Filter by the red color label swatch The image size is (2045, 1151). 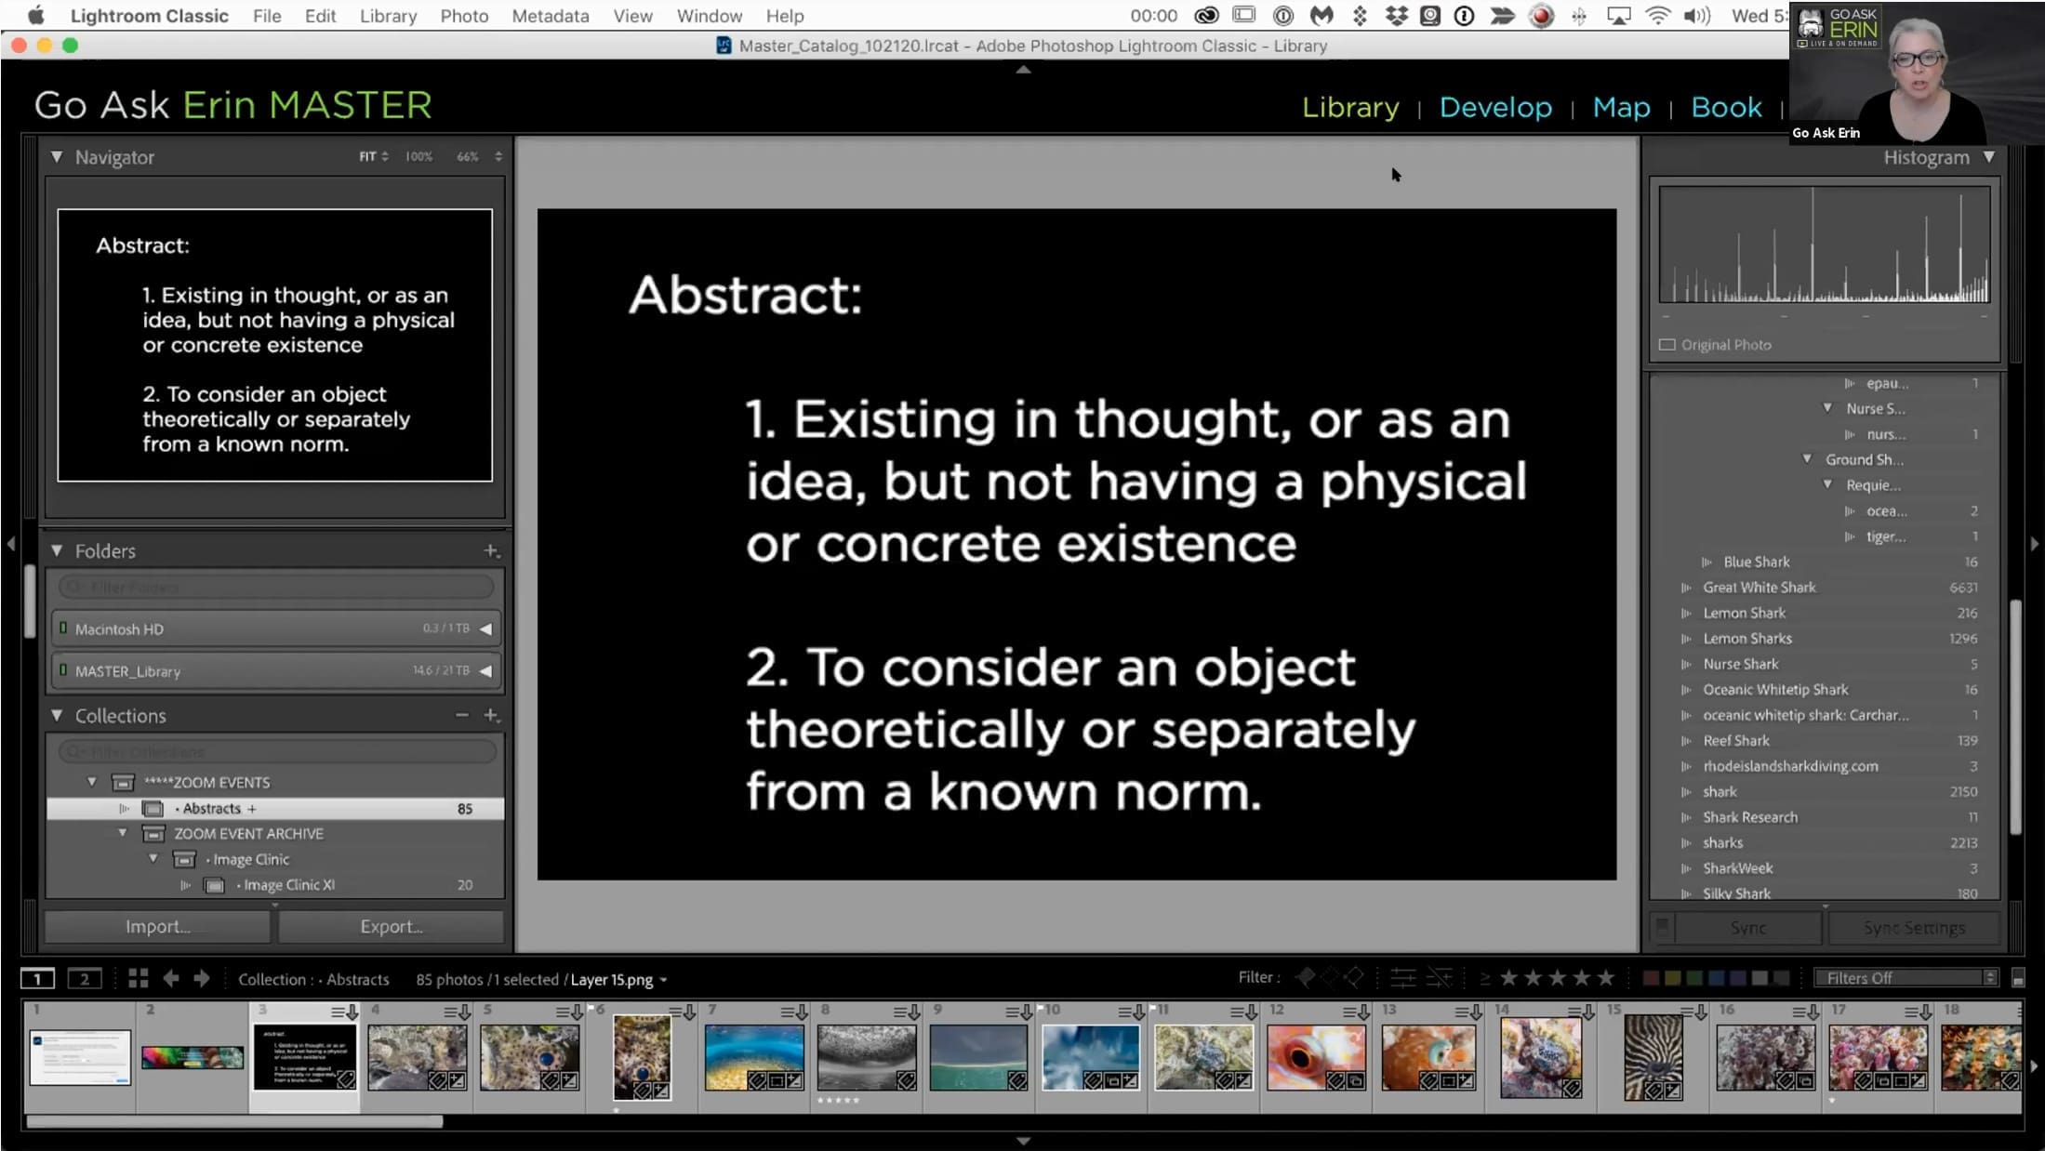point(1651,978)
